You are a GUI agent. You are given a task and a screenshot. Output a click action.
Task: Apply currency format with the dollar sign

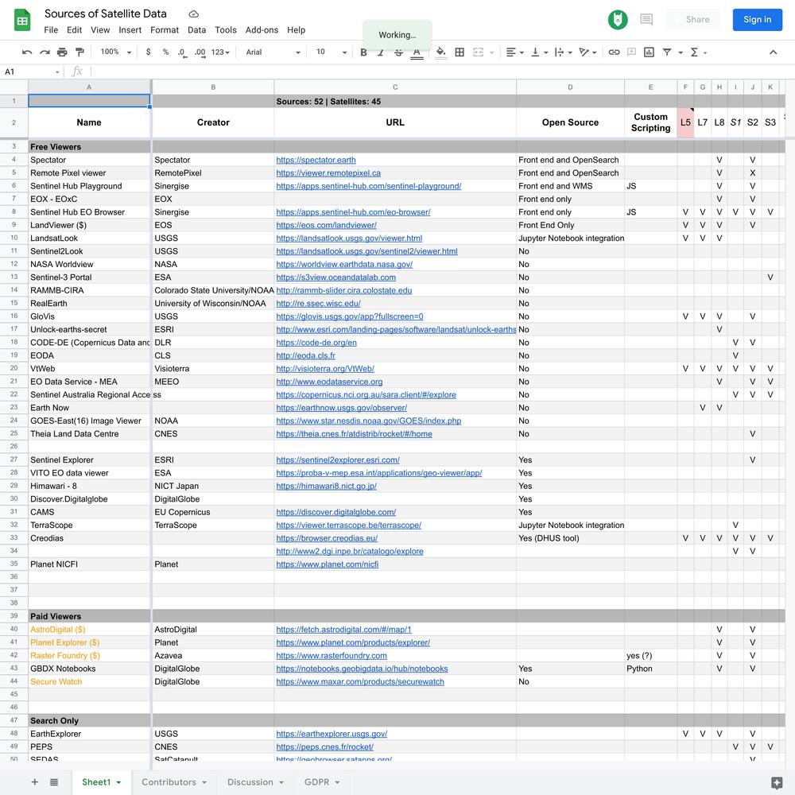148,52
